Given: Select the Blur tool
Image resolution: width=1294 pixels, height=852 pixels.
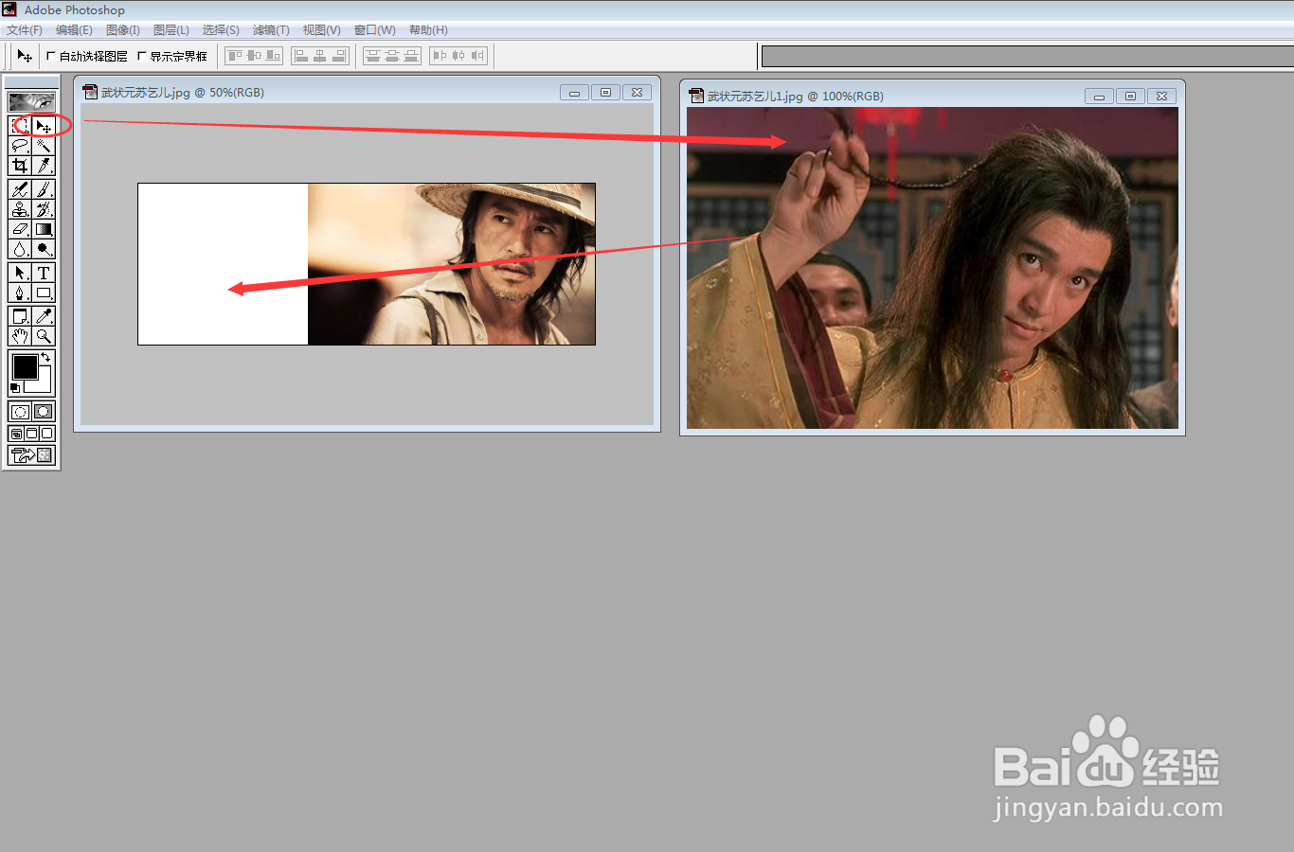Looking at the screenshot, I should (x=20, y=249).
